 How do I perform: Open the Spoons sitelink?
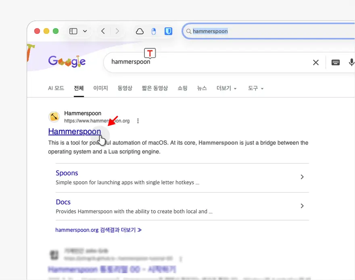pyautogui.click(x=67, y=173)
